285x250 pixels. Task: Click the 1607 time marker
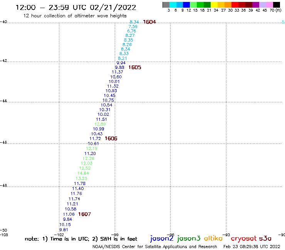coord(84,214)
